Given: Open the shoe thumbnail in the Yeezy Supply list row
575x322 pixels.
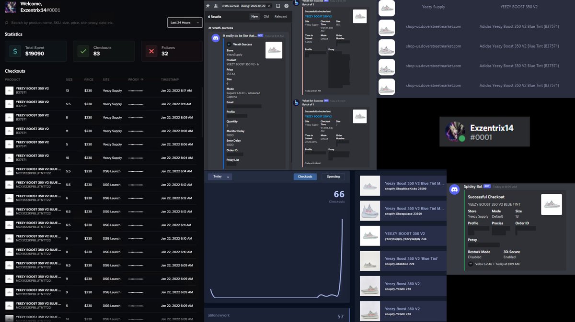Looking at the screenshot, I should (x=387, y=8).
